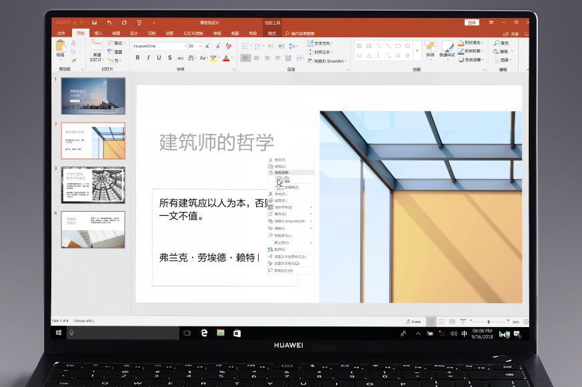The height and width of the screenshot is (387, 582).
Task: Click the Save icon in the title bar
Action: pyautogui.click(x=94, y=23)
